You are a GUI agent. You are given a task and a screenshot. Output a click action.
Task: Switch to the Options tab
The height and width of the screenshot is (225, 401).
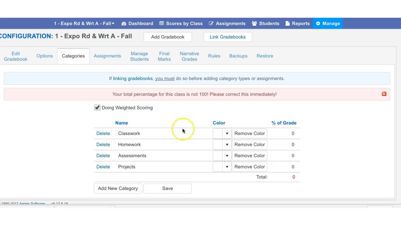coord(44,56)
